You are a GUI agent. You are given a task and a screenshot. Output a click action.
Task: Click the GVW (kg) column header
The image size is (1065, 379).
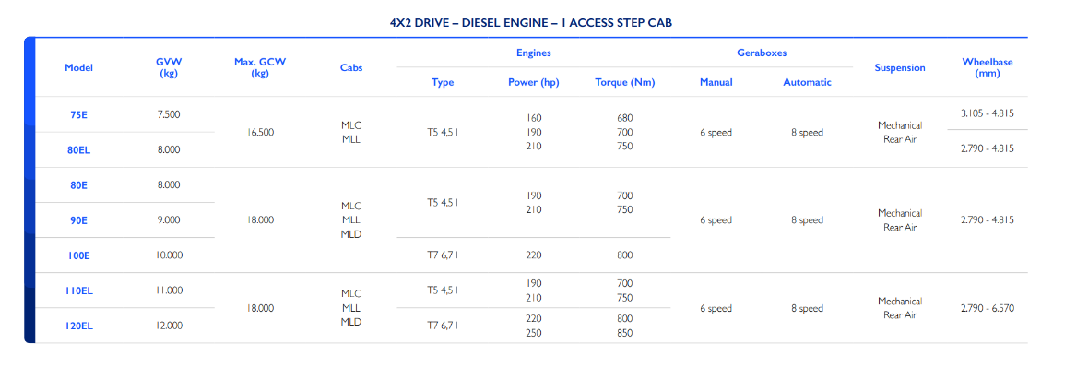pos(169,67)
